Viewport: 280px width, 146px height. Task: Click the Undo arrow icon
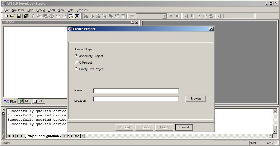58,16
